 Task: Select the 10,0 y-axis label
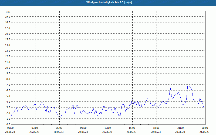point(8,68)
